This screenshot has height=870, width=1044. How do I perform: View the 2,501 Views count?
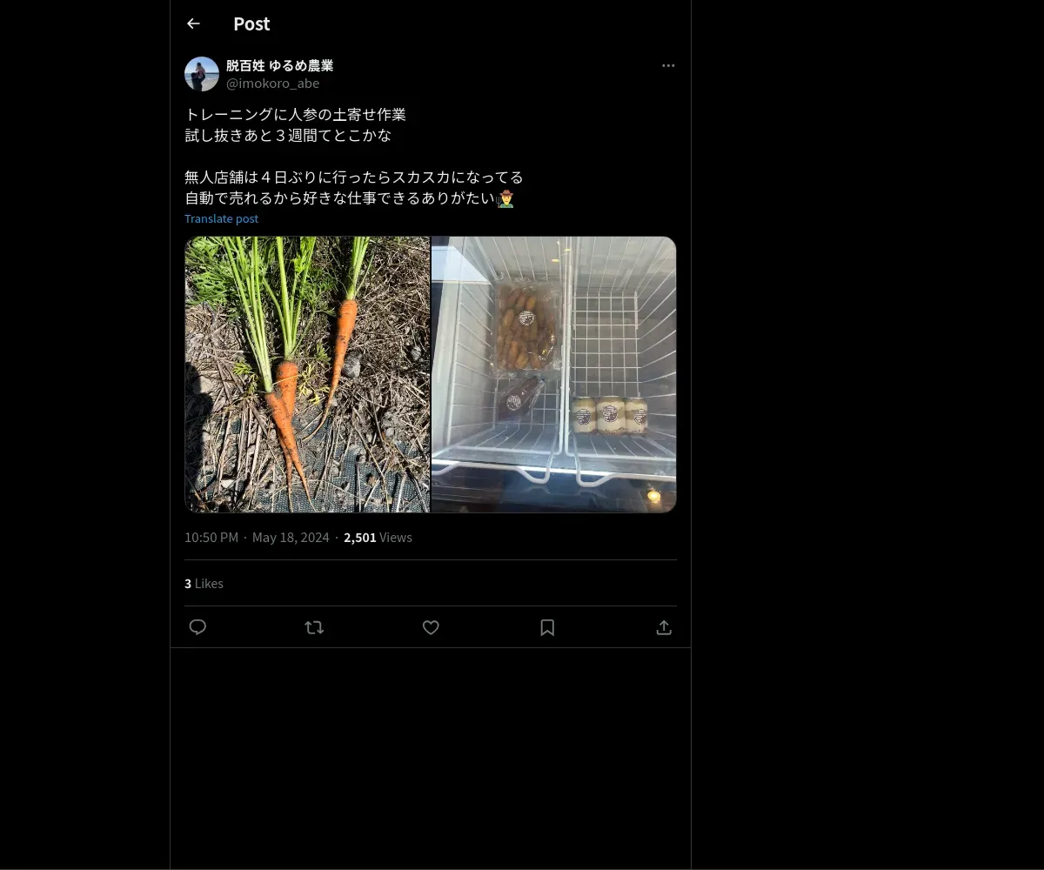point(378,537)
